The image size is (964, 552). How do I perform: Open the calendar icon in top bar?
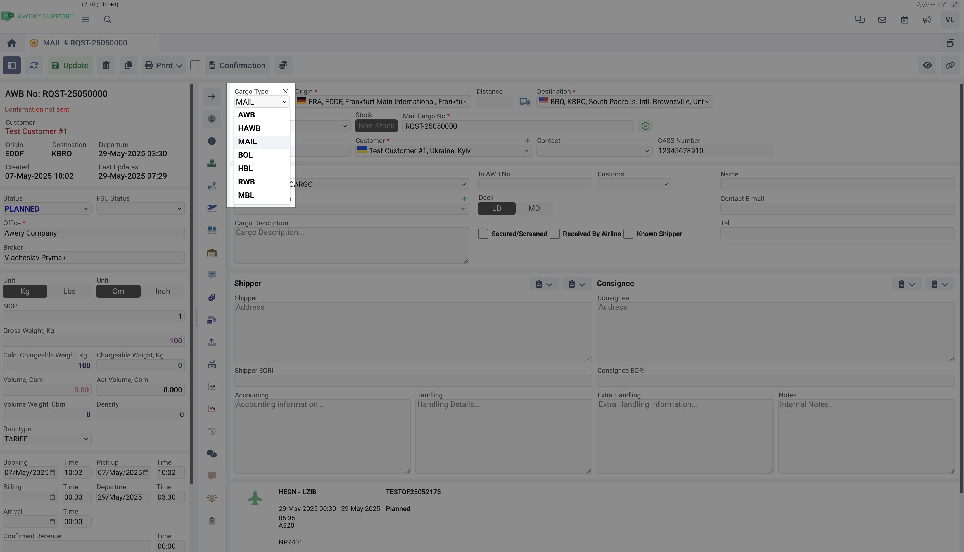point(904,20)
